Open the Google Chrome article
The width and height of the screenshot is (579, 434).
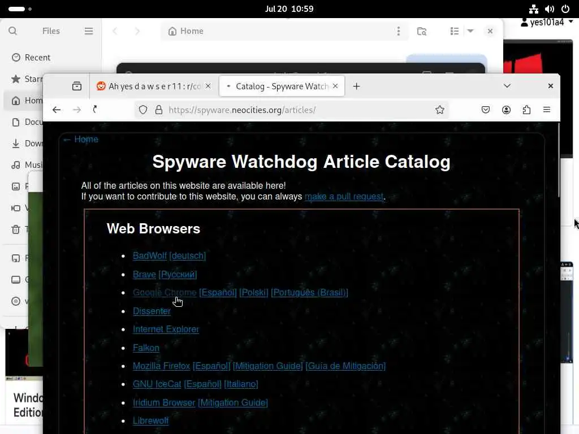pyautogui.click(x=165, y=292)
